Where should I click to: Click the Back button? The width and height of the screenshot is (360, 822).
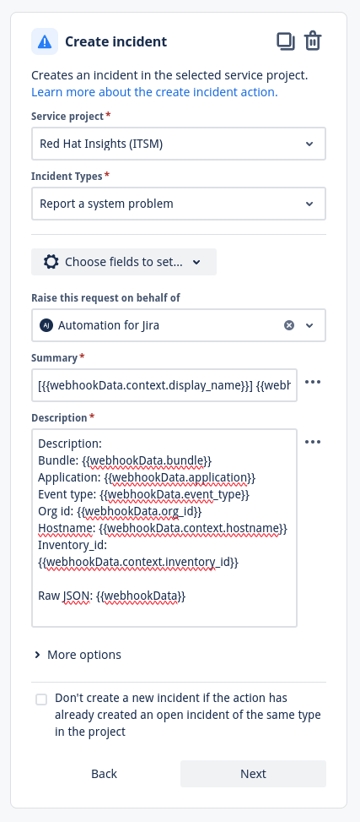coord(105,774)
